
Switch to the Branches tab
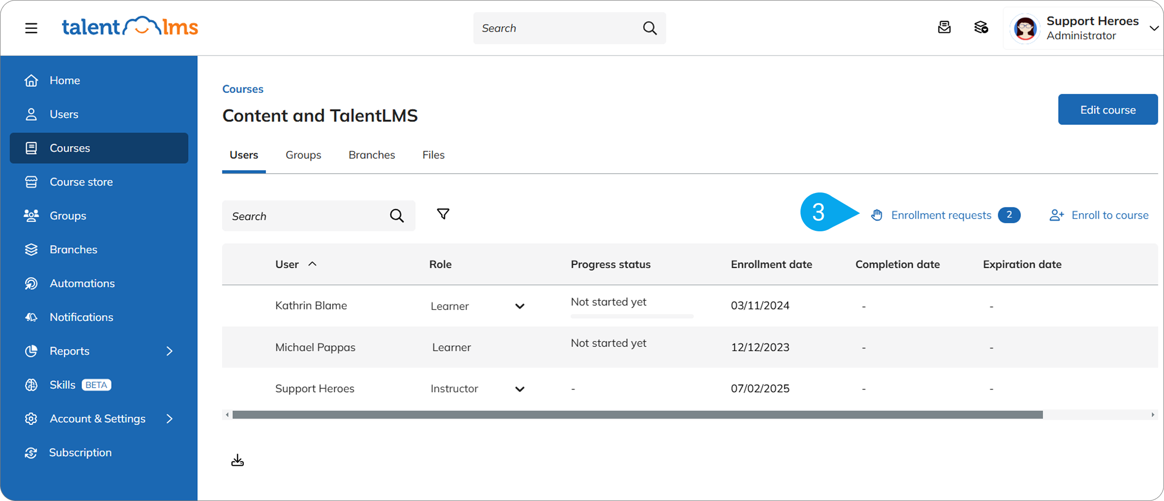coord(372,155)
